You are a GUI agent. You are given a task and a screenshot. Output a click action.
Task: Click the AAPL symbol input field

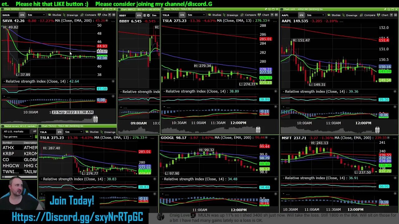coord(289,15)
